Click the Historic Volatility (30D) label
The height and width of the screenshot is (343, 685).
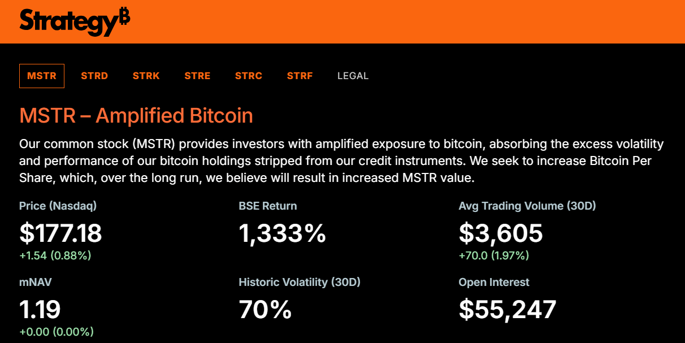click(x=300, y=282)
